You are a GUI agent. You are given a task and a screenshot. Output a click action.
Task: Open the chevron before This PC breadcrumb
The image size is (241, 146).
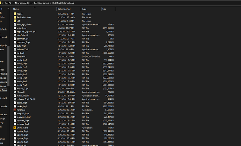pyautogui.click(x=2, y=3)
